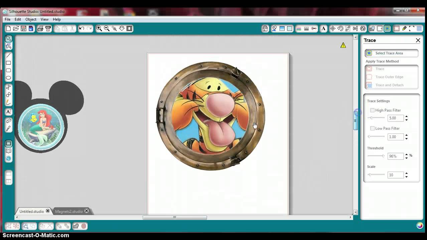Open the Fill Gradient window icon
Screen dimensions: 427x240
282,29
